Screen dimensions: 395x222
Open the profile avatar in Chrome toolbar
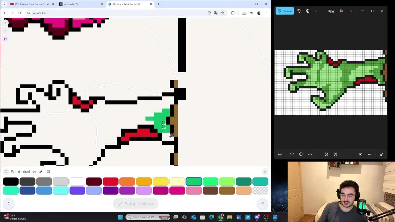click(x=259, y=13)
